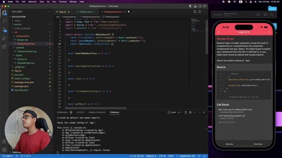Change indentation via Spaces: 4
Screen dimensions: 282x158
pos(151,156)
